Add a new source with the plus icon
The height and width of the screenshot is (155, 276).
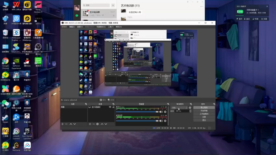(90, 124)
